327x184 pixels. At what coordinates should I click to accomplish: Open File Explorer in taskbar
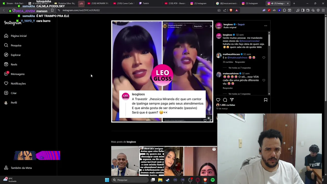tap(160, 180)
